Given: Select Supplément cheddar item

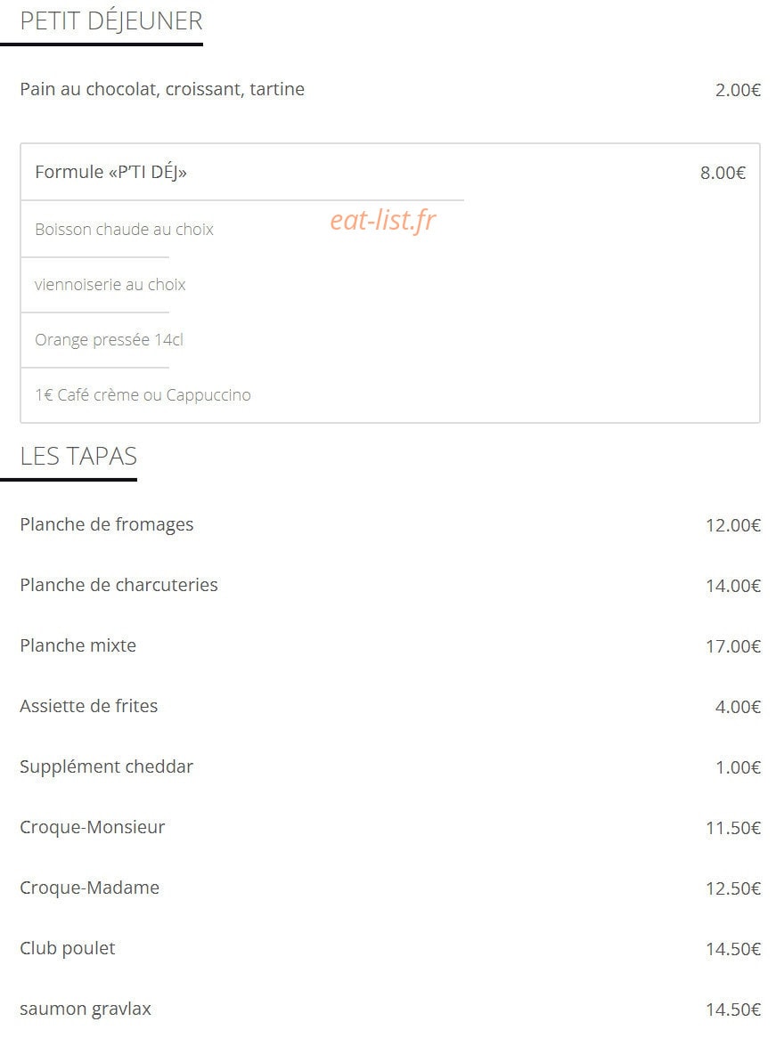Looking at the screenshot, I should click(107, 767).
